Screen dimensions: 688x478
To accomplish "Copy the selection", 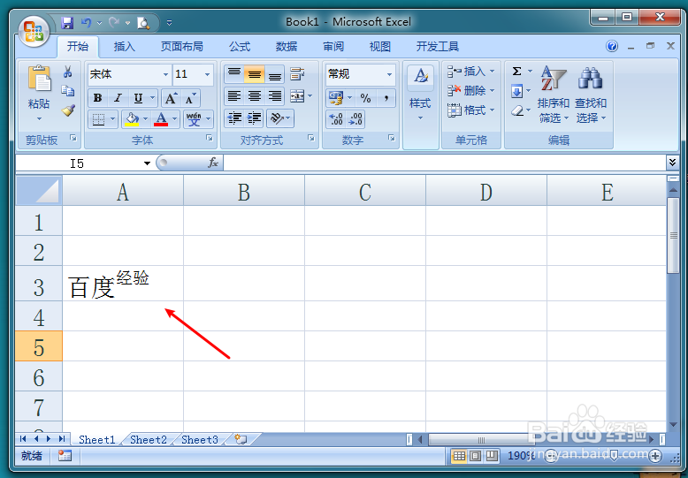I will [x=67, y=91].
